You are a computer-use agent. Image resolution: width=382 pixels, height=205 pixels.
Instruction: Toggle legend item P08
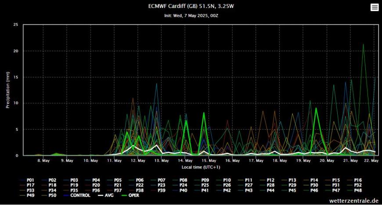pyautogui.click(x=180, y=180)
